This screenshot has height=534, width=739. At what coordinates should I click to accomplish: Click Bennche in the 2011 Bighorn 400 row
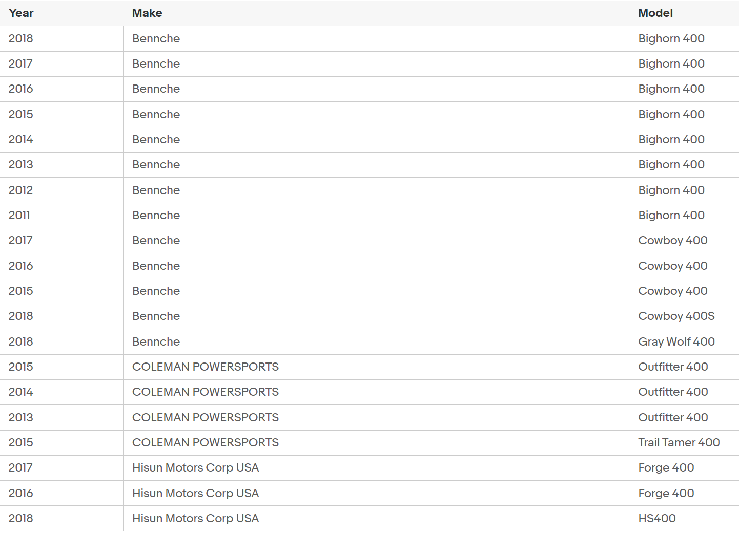(x=156, y=215)
